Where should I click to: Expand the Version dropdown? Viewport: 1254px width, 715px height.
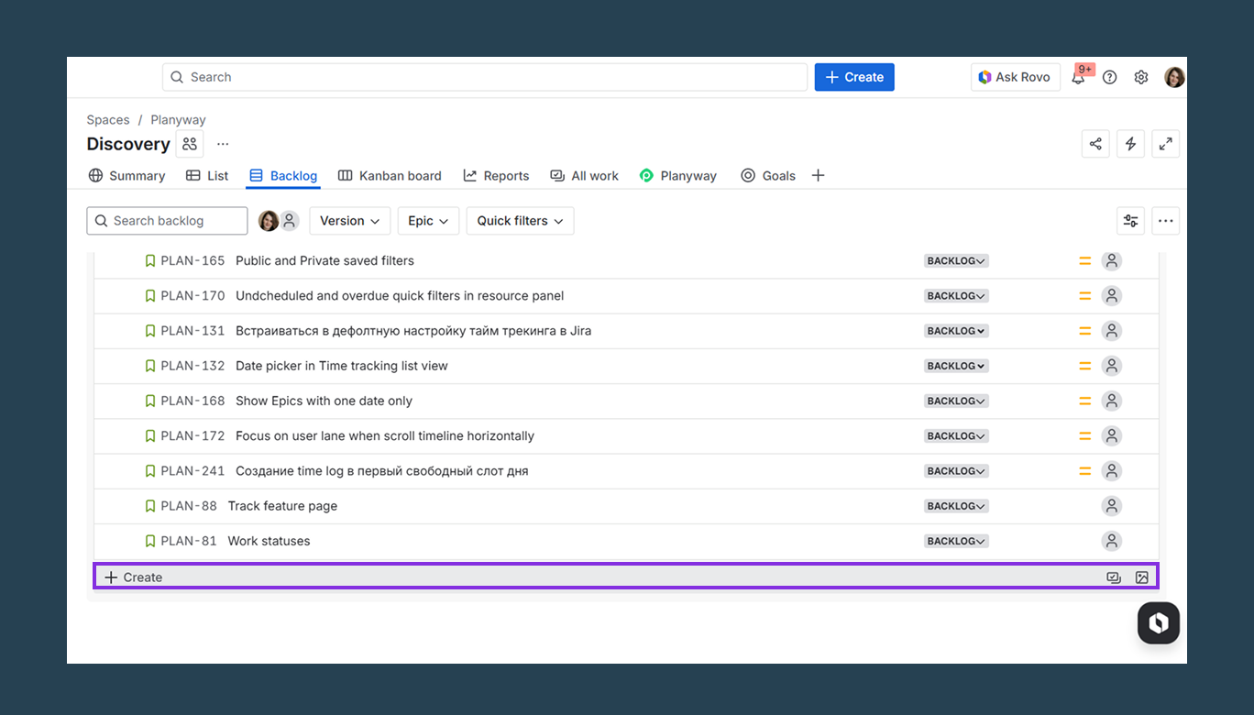point(350,221)
